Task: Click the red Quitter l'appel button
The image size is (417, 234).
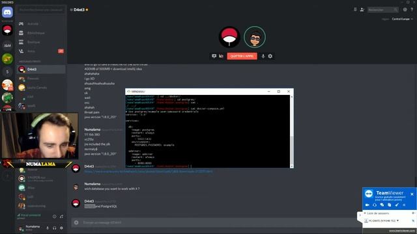Action: (242, 56)
